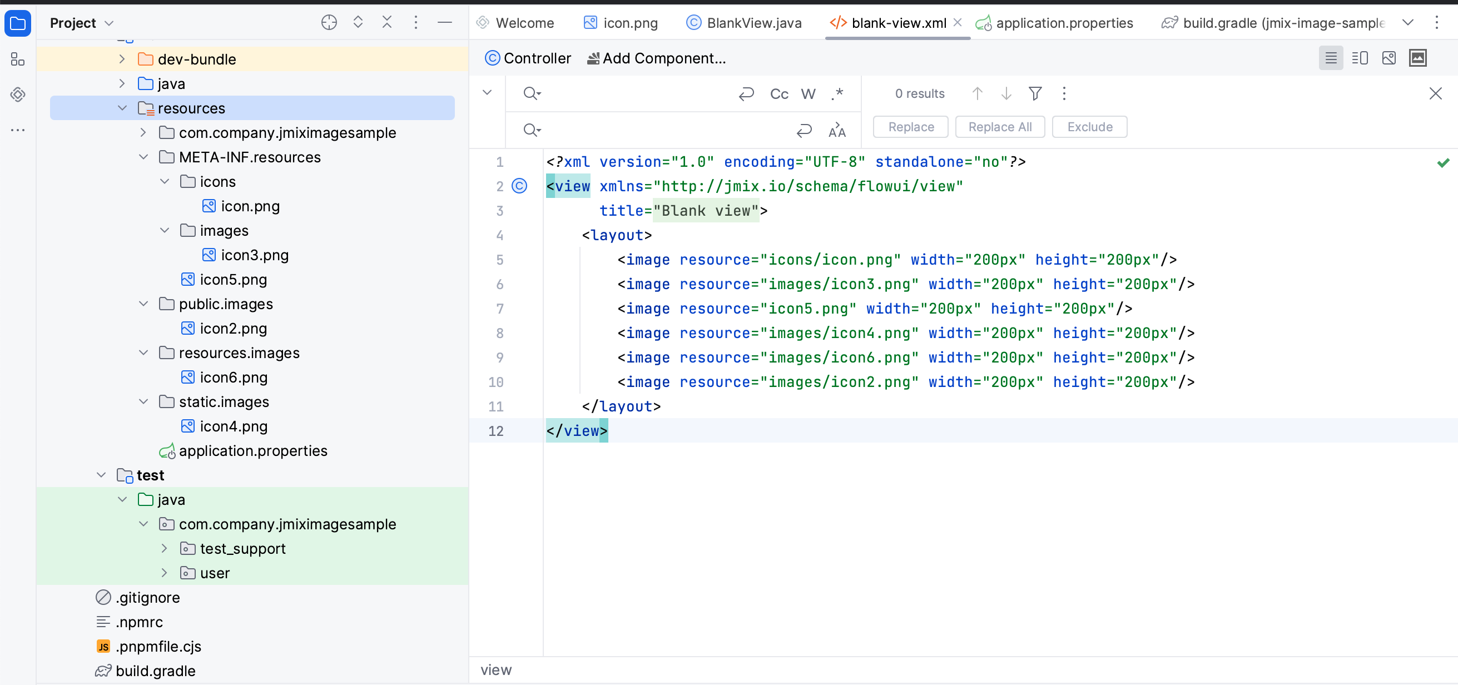This screenshot has height=685, width=1458.
Task: Expand the dev-bundle folder
Action: pyautogui.click(x=122, y=59)
